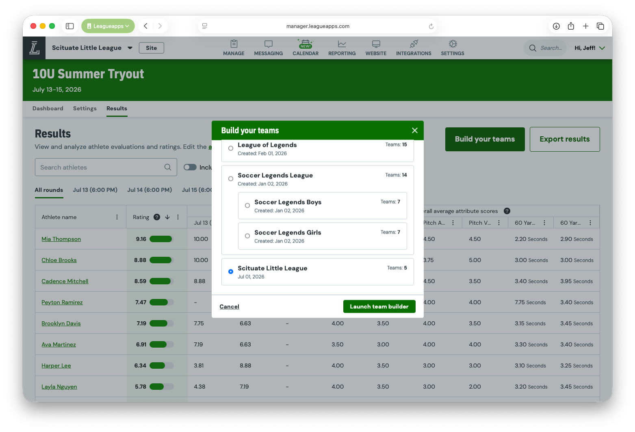
Task: Click help icon beside average attribute scores
Action: click(507, 211)
